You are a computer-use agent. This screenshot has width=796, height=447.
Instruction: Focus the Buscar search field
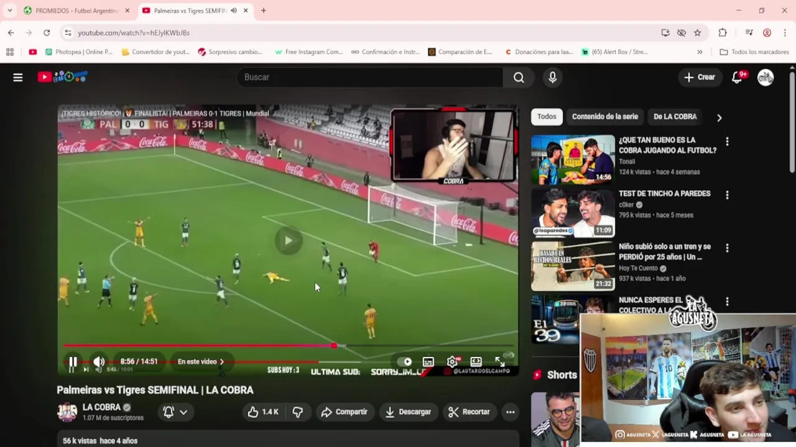(x=370, y=77)
